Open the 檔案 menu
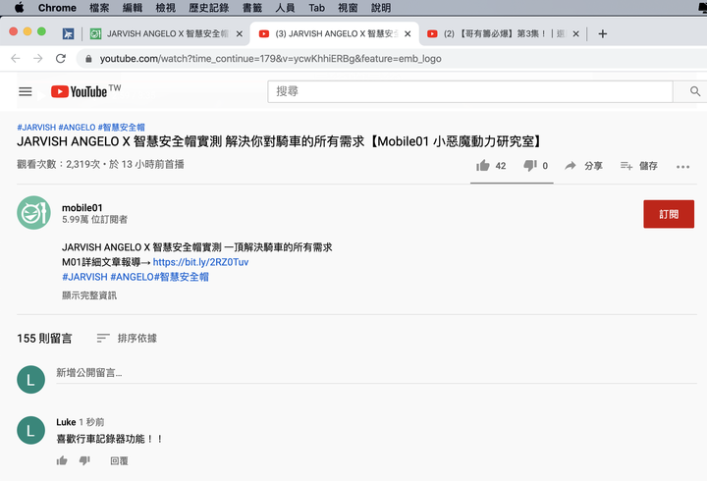 click(x=99, y=8)
